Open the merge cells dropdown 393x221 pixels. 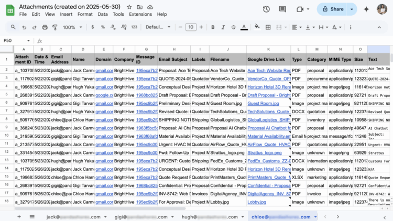[285, 27]
